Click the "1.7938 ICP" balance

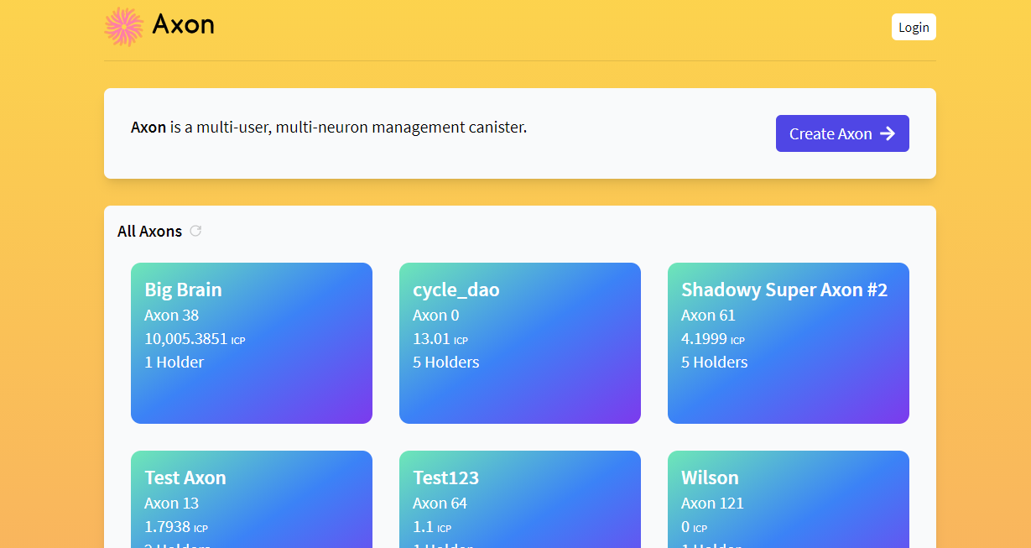coord(176,526)
